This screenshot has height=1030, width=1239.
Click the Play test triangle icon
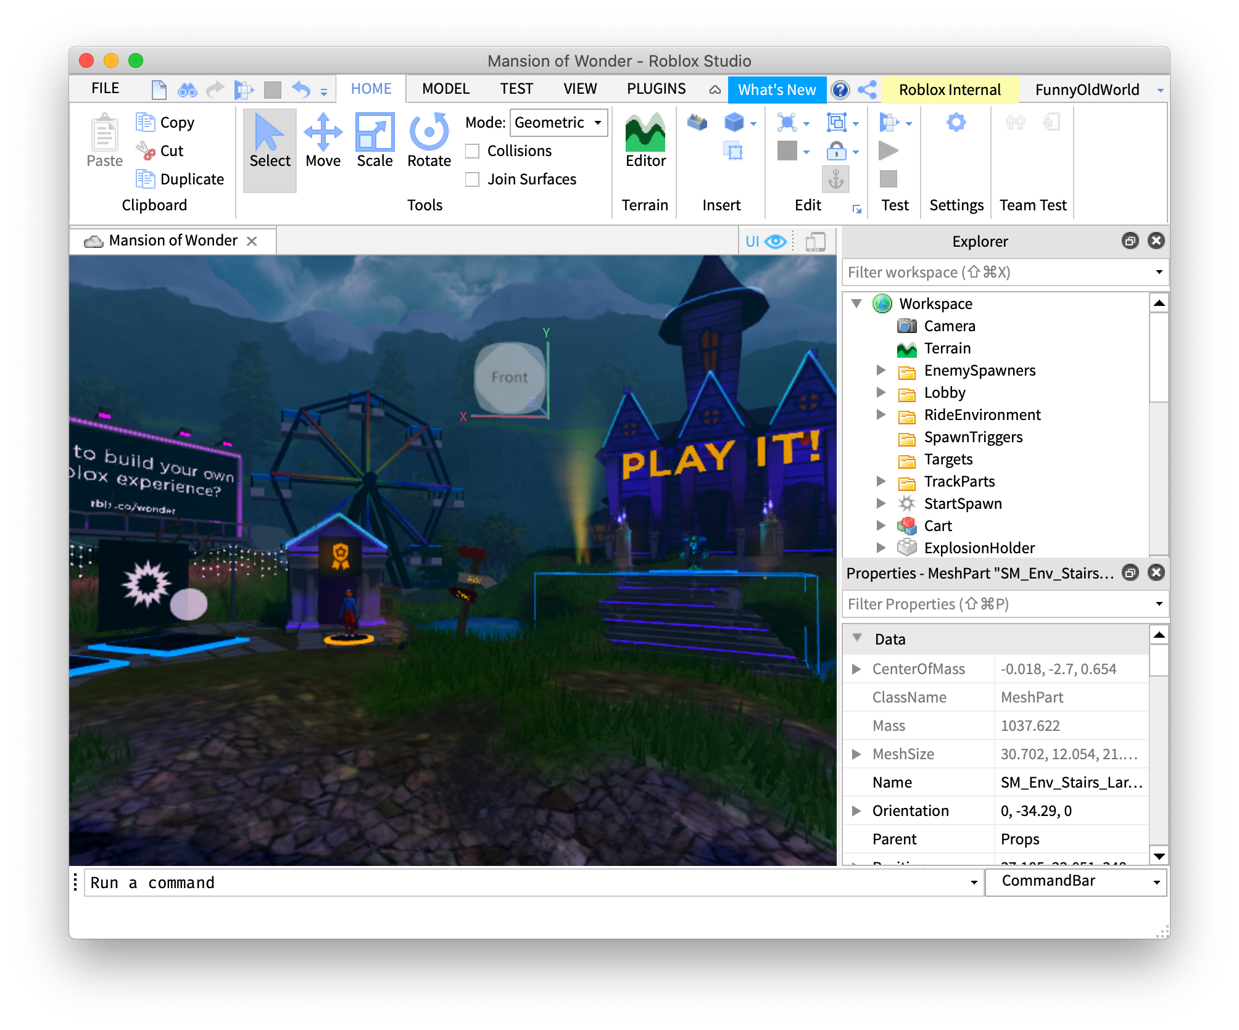pos(888,150)
